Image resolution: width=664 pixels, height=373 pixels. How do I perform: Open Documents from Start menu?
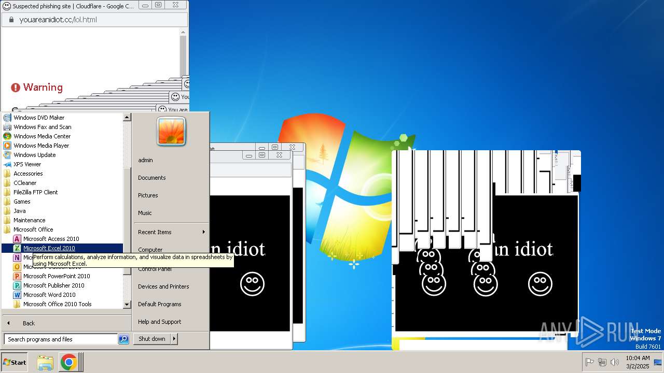[151, 178]
